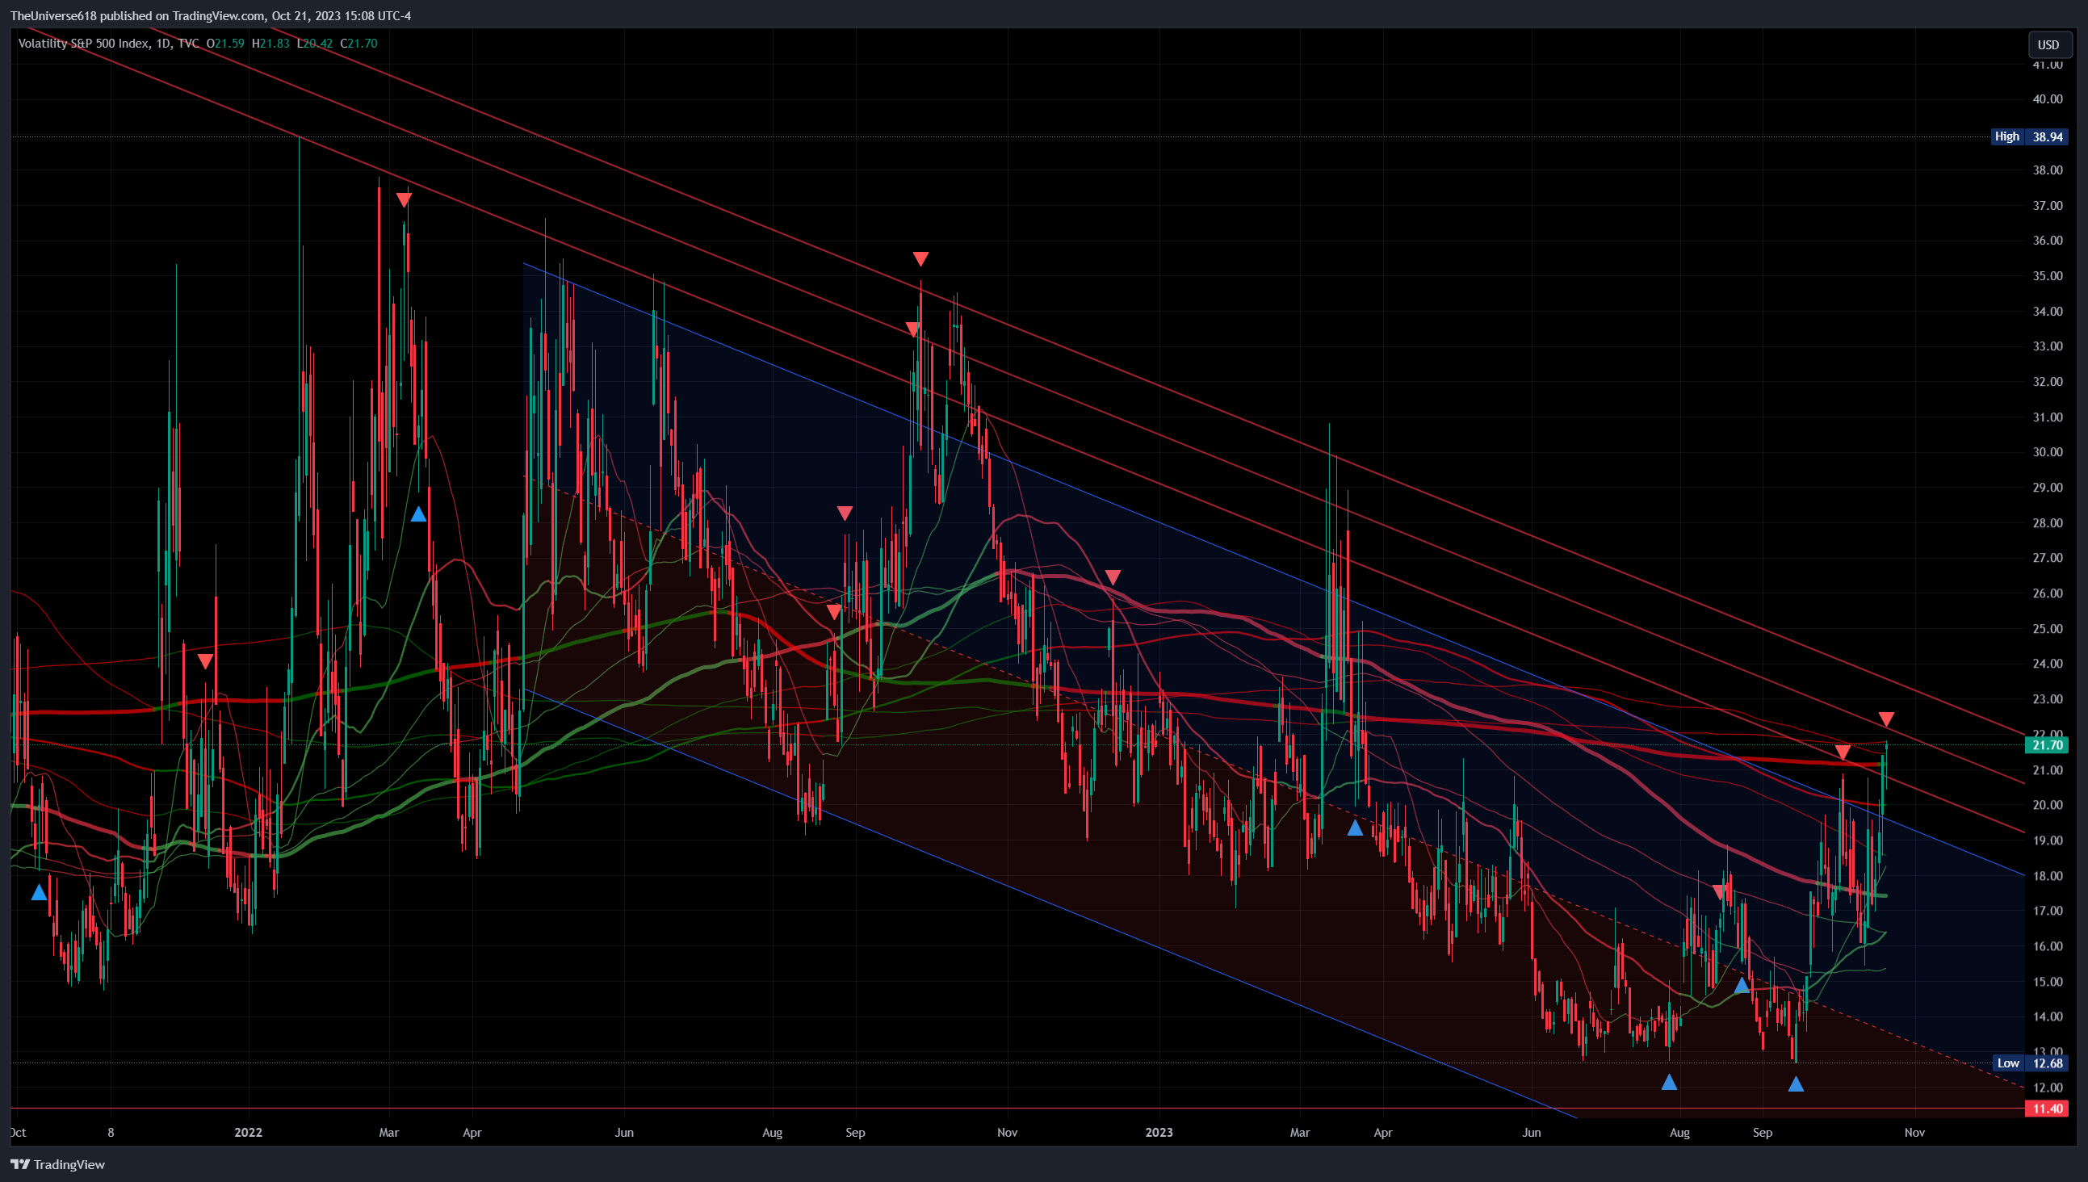Click the 30.00 price axis label
This screenshot has width=2088, height=1182.
tap(2048, 452)
